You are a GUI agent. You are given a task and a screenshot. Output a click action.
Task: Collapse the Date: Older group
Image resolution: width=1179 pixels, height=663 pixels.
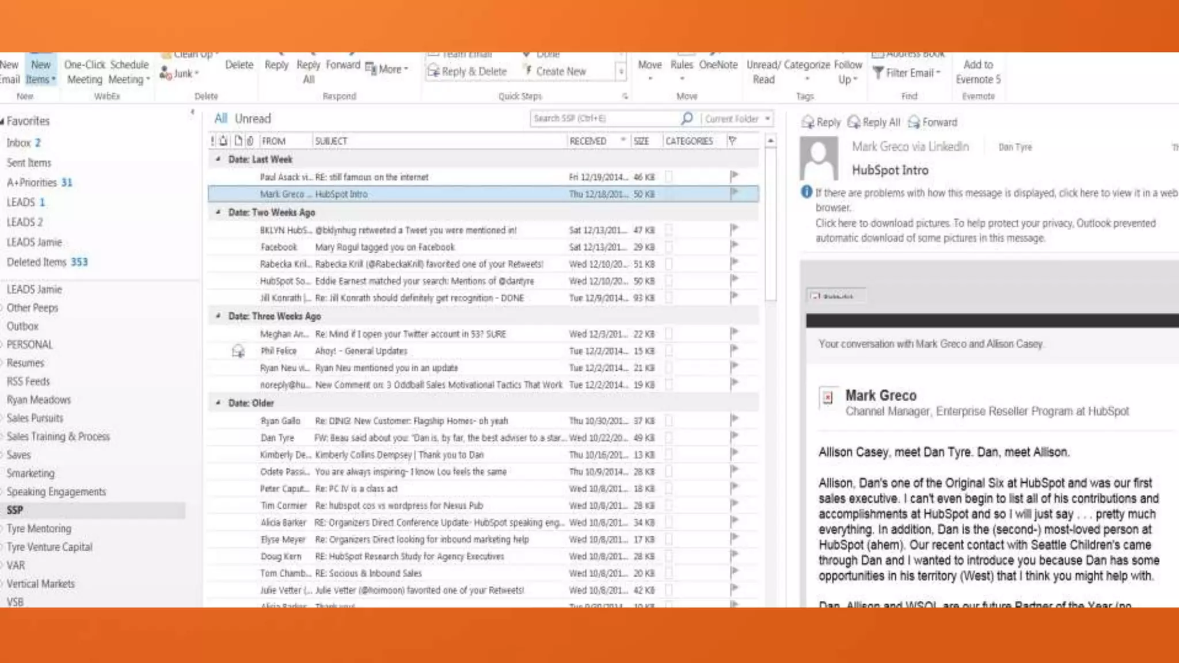point(218,403)
